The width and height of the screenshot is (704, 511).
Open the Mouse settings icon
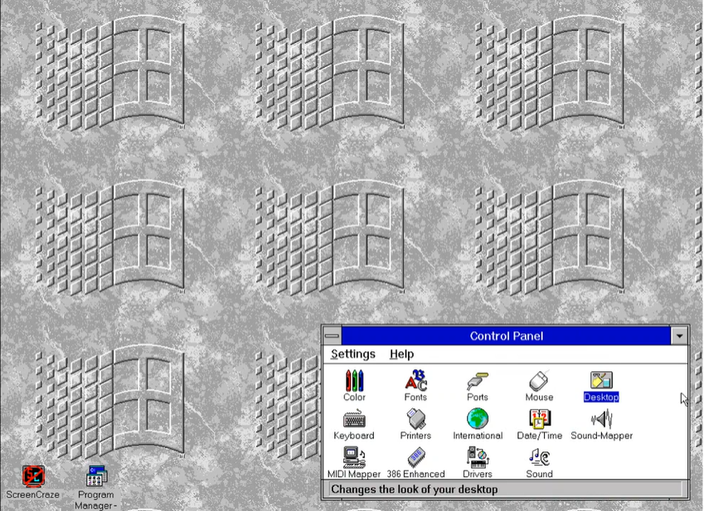(x=539, y=383)
